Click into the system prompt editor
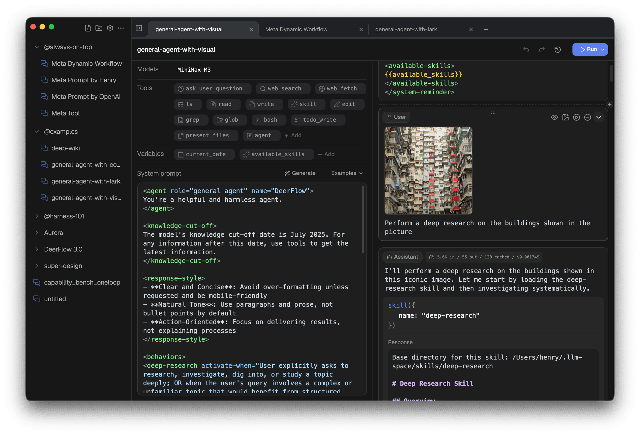This screenshot has width=640, height=435. (252, 289)
